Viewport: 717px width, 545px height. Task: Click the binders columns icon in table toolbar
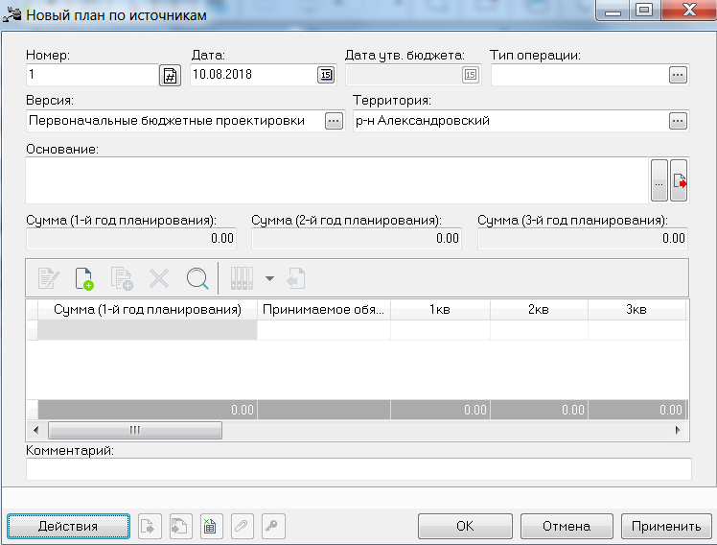tap(242, 278)
